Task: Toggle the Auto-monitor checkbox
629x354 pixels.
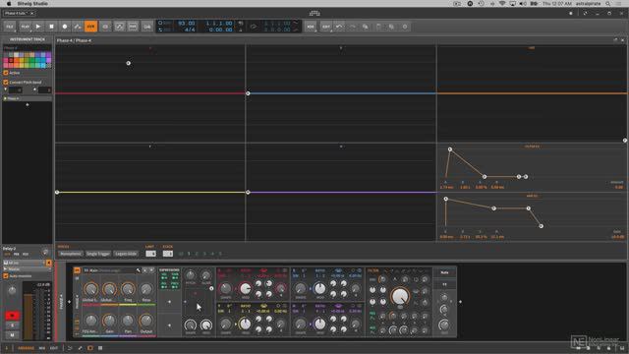Action: point(6,275)
